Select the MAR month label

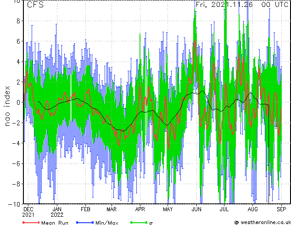coord(112,209)
